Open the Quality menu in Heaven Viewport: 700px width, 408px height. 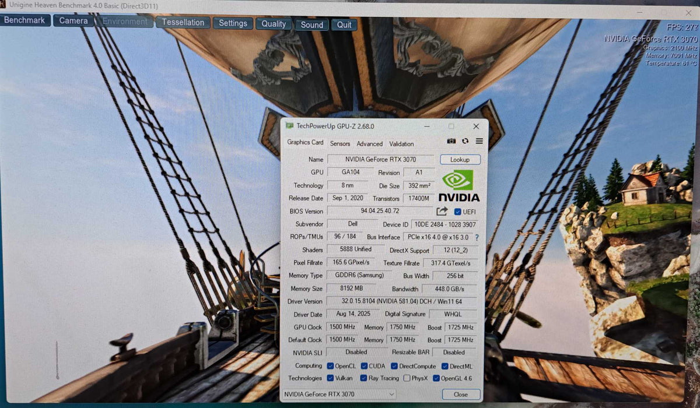pos(274,24)
